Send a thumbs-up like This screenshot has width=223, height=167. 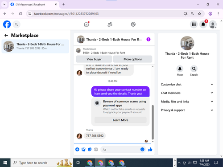click(x=150, y=149)
